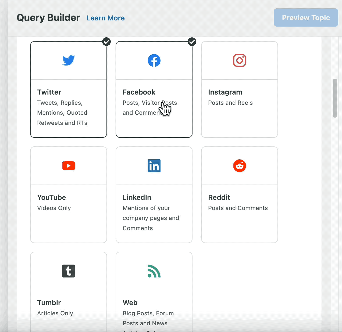Click the Twitter title text
342x332 pixels.
point(49,92)
